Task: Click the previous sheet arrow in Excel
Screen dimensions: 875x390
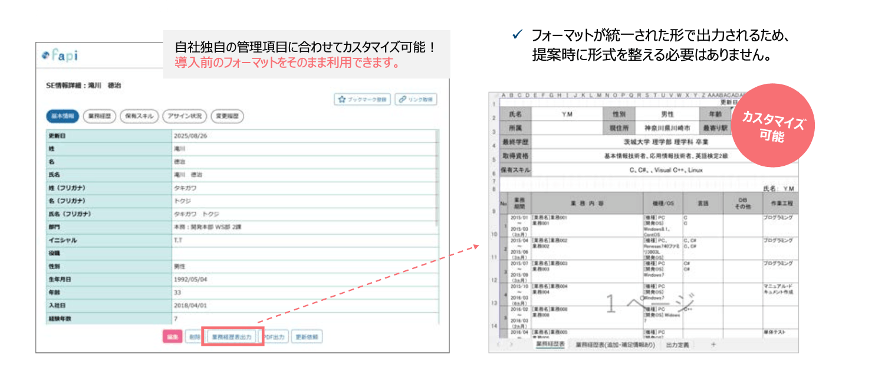Action: (499, 345)
